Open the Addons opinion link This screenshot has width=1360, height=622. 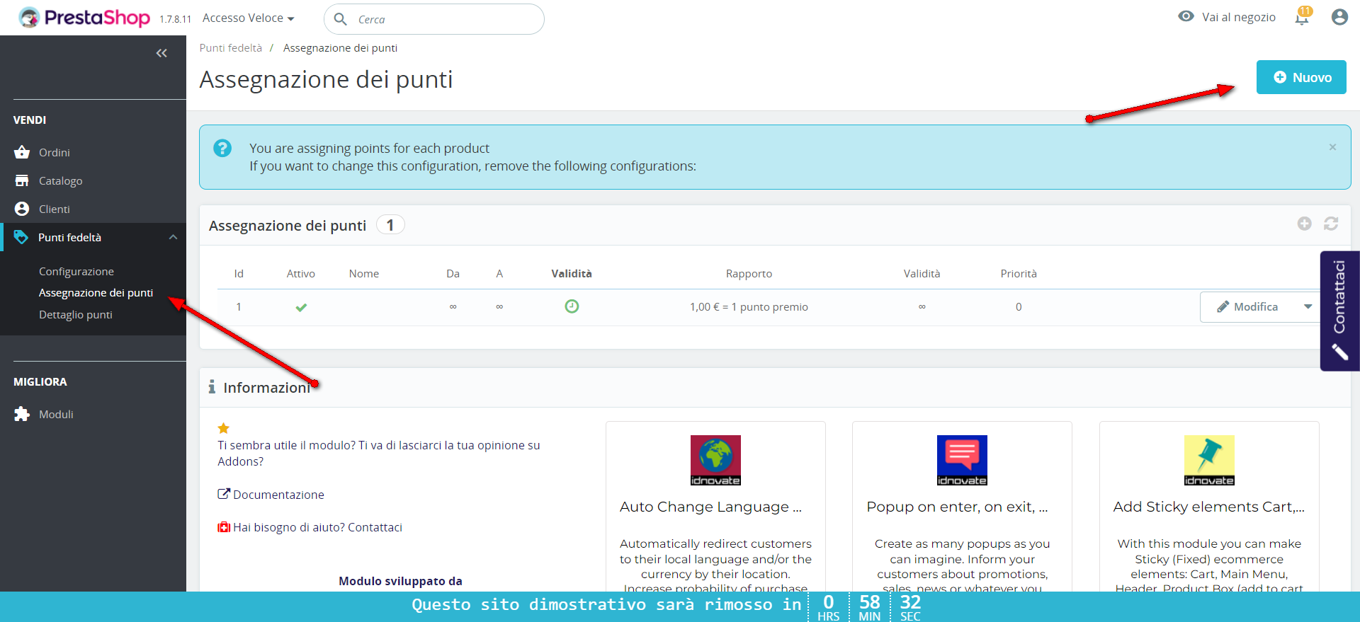(x=378, y=454)
